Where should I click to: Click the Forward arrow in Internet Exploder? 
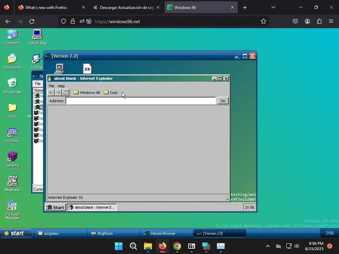coord(58,93)
